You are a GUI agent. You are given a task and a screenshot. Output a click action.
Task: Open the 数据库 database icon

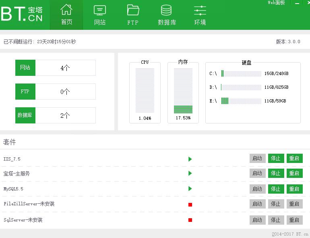pos(166,10)
